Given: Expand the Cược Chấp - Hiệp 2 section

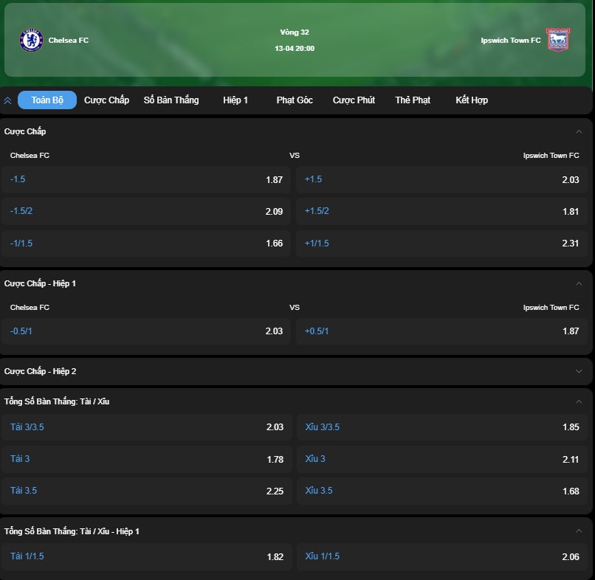Looking at the screenshot, I should (579, 371).
